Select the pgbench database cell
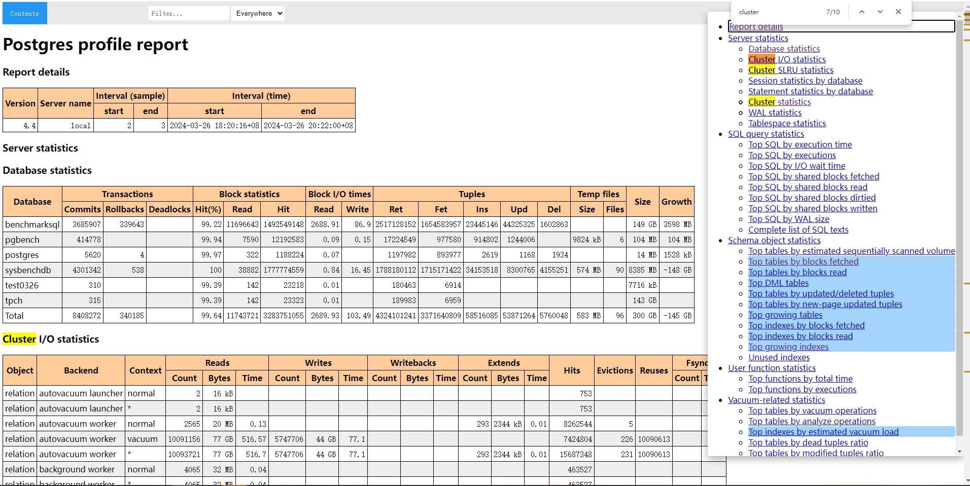The height and width of the screenshot is (486, 970). tap(32, 240)
